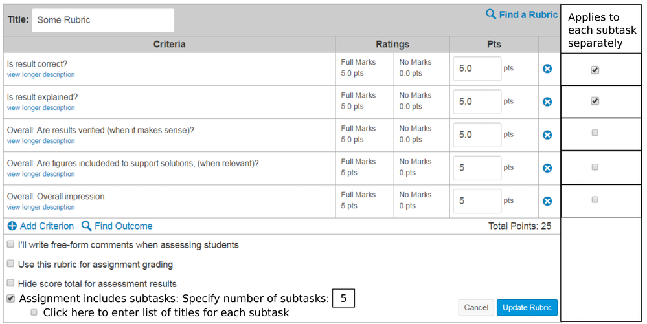The width and height of the screenshot is (647, 324).
Task: Remove the 'Are figures included' criterion
Action: pyautogui.click(x=547, y=167)
